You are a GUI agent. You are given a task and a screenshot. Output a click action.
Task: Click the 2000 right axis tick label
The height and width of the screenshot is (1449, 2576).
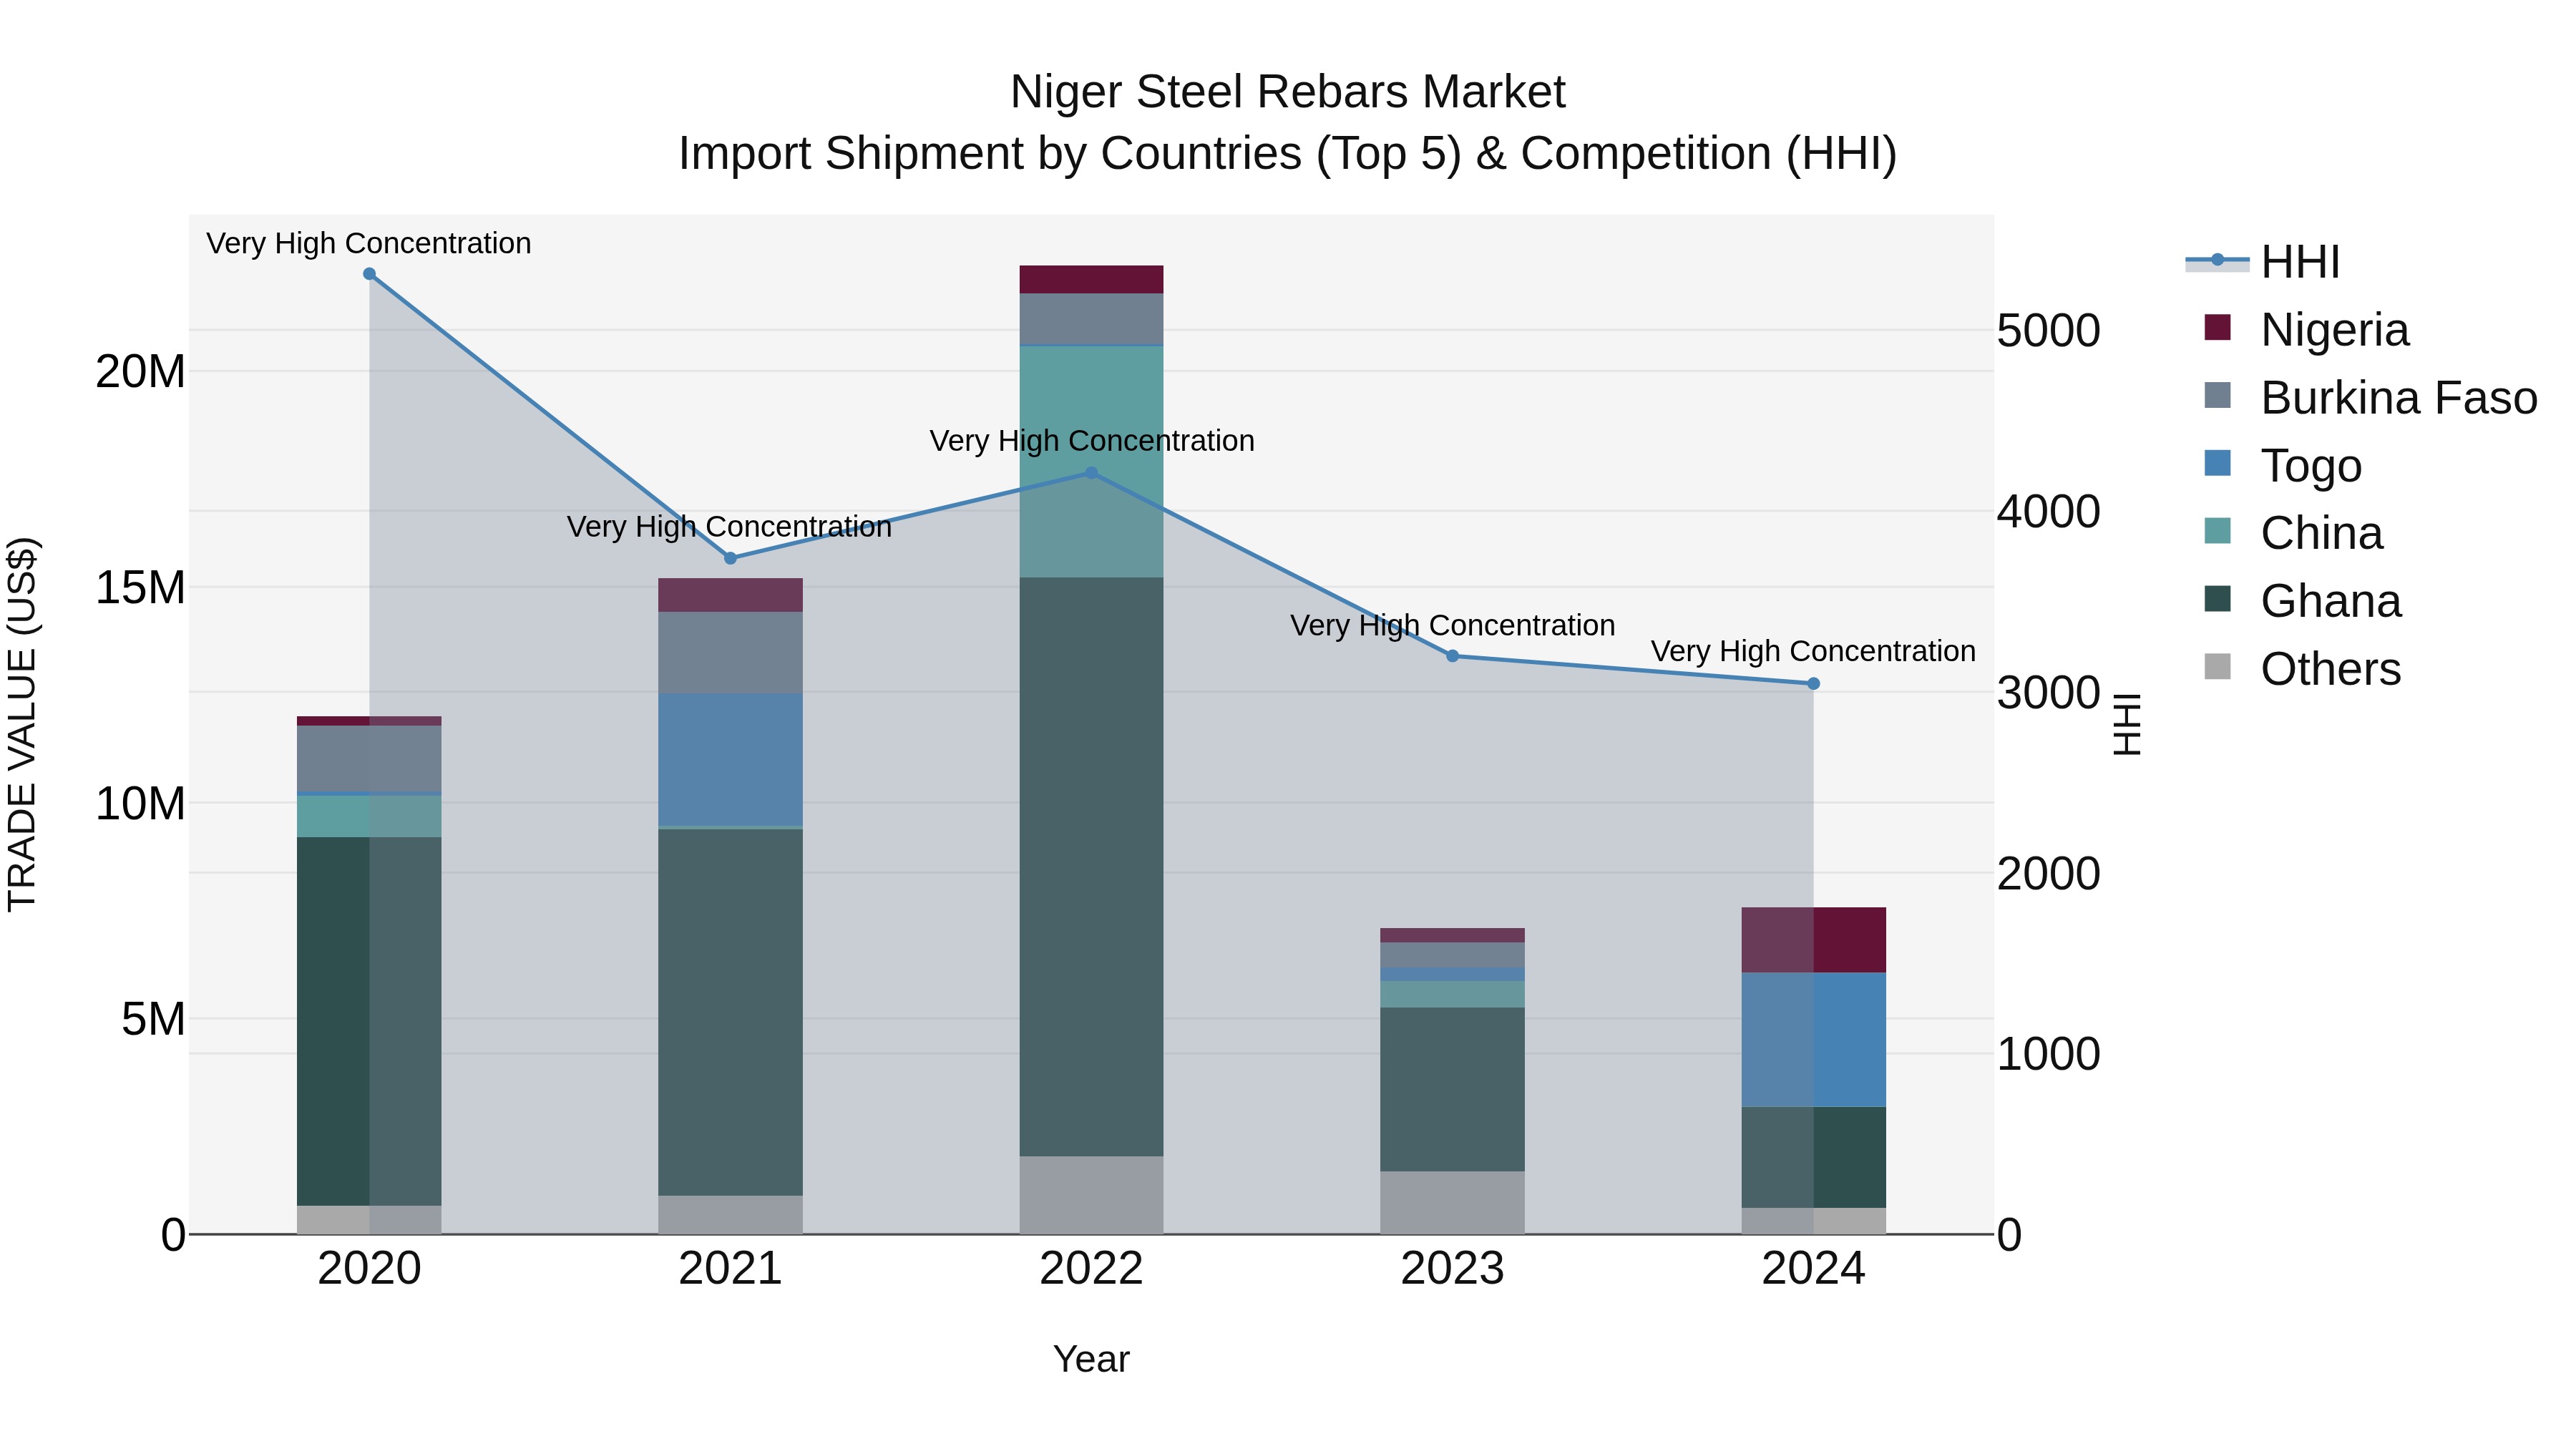(2048, 874)
